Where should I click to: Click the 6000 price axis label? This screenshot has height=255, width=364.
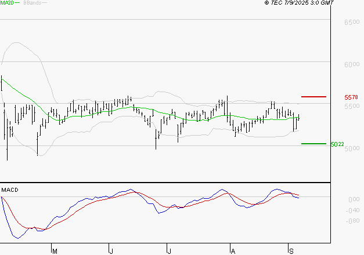coord(352,64)
